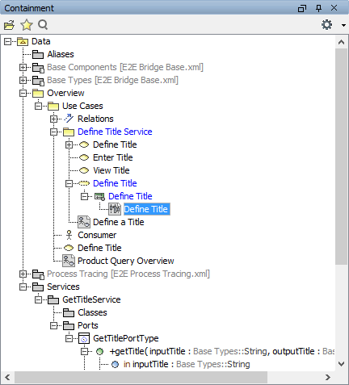The image size is (349, 385).
Task: Expand the Process Tracing node
Action: click(x=23, y=274)
